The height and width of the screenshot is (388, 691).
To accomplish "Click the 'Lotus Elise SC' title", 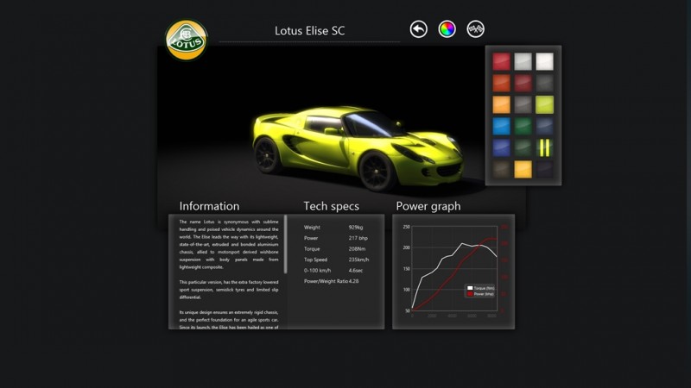I will [310, 30].
